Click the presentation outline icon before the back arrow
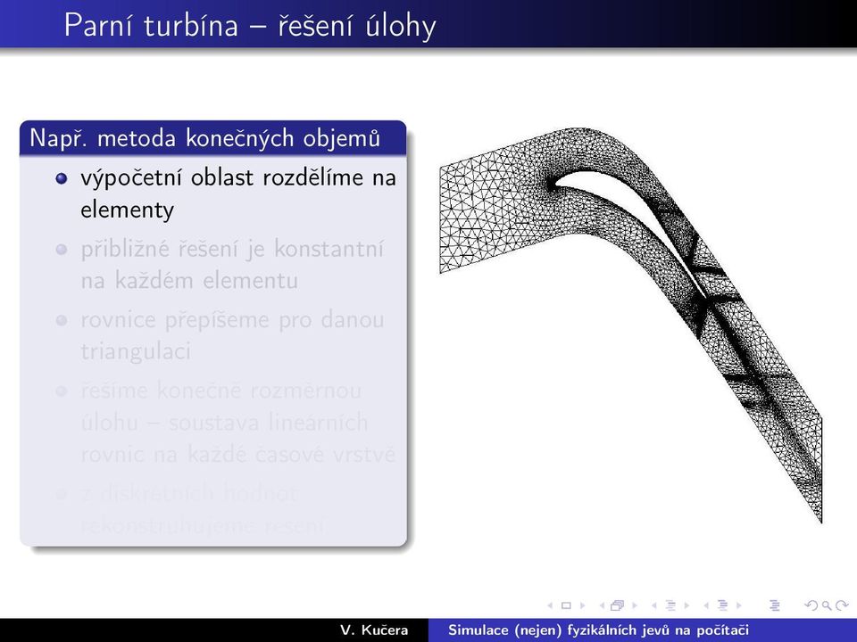 [x=775, y=605]
